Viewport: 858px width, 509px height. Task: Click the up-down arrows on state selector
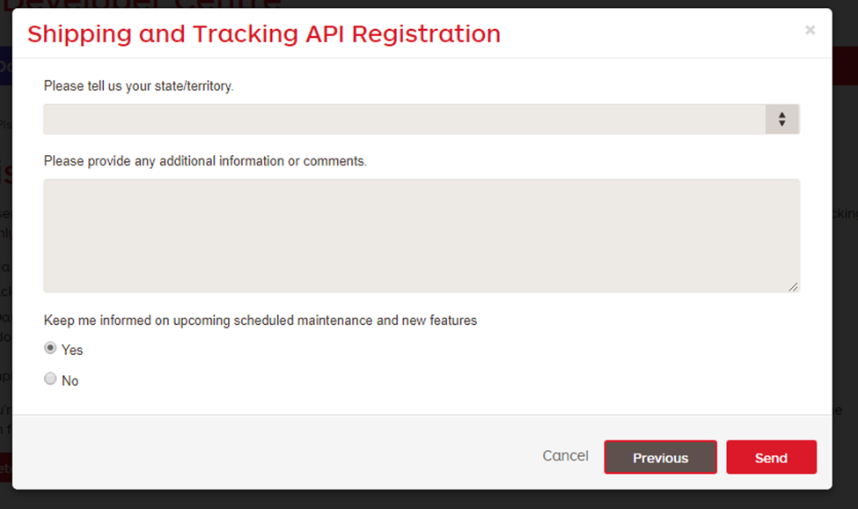click(x=782, y=119)
